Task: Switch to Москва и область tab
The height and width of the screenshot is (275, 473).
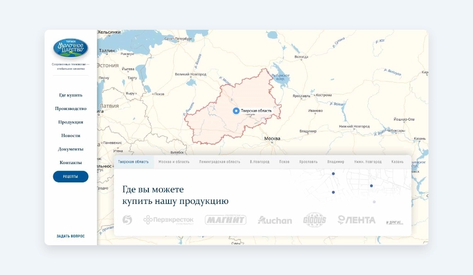Action: click(x=174, y=162)
